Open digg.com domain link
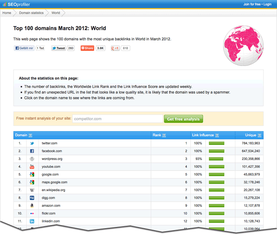This screenshot has width=277, height=236. pos(48,198)
